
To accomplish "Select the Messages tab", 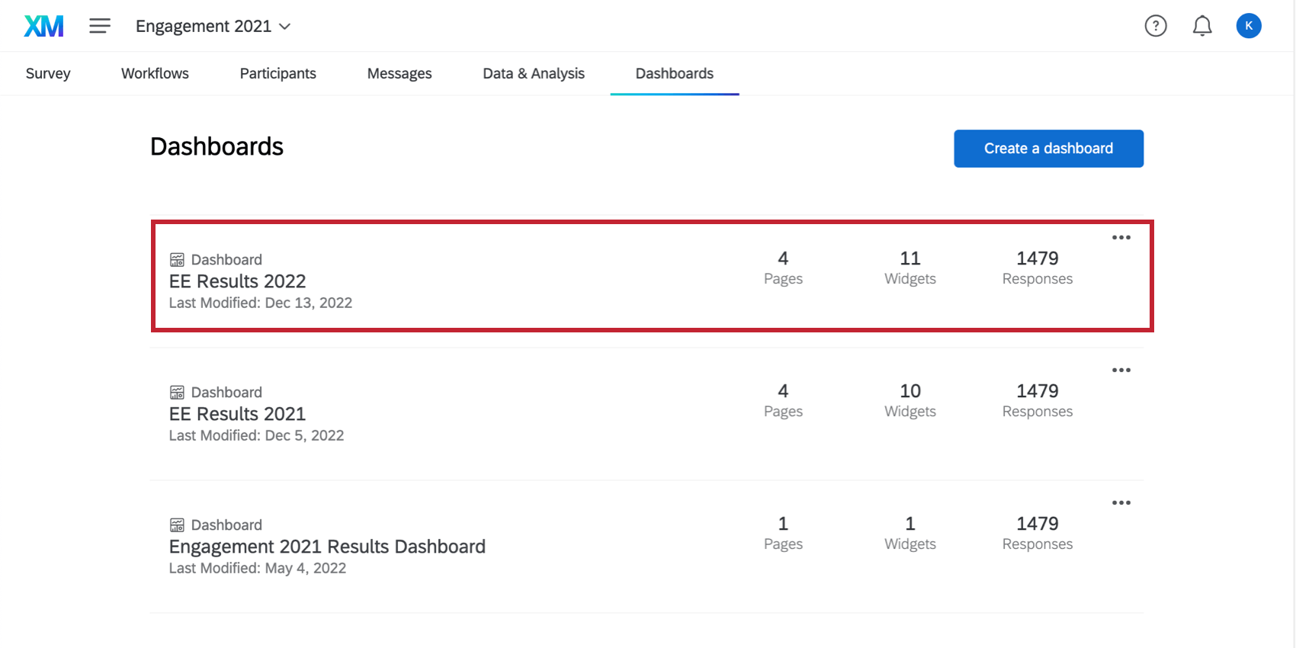I will point(399,73).
